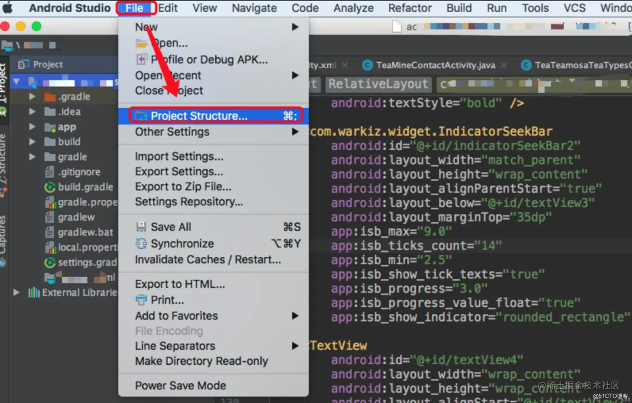632x403 pixels.
Task: Click the Save All disk icon
Action: (141, 227)
